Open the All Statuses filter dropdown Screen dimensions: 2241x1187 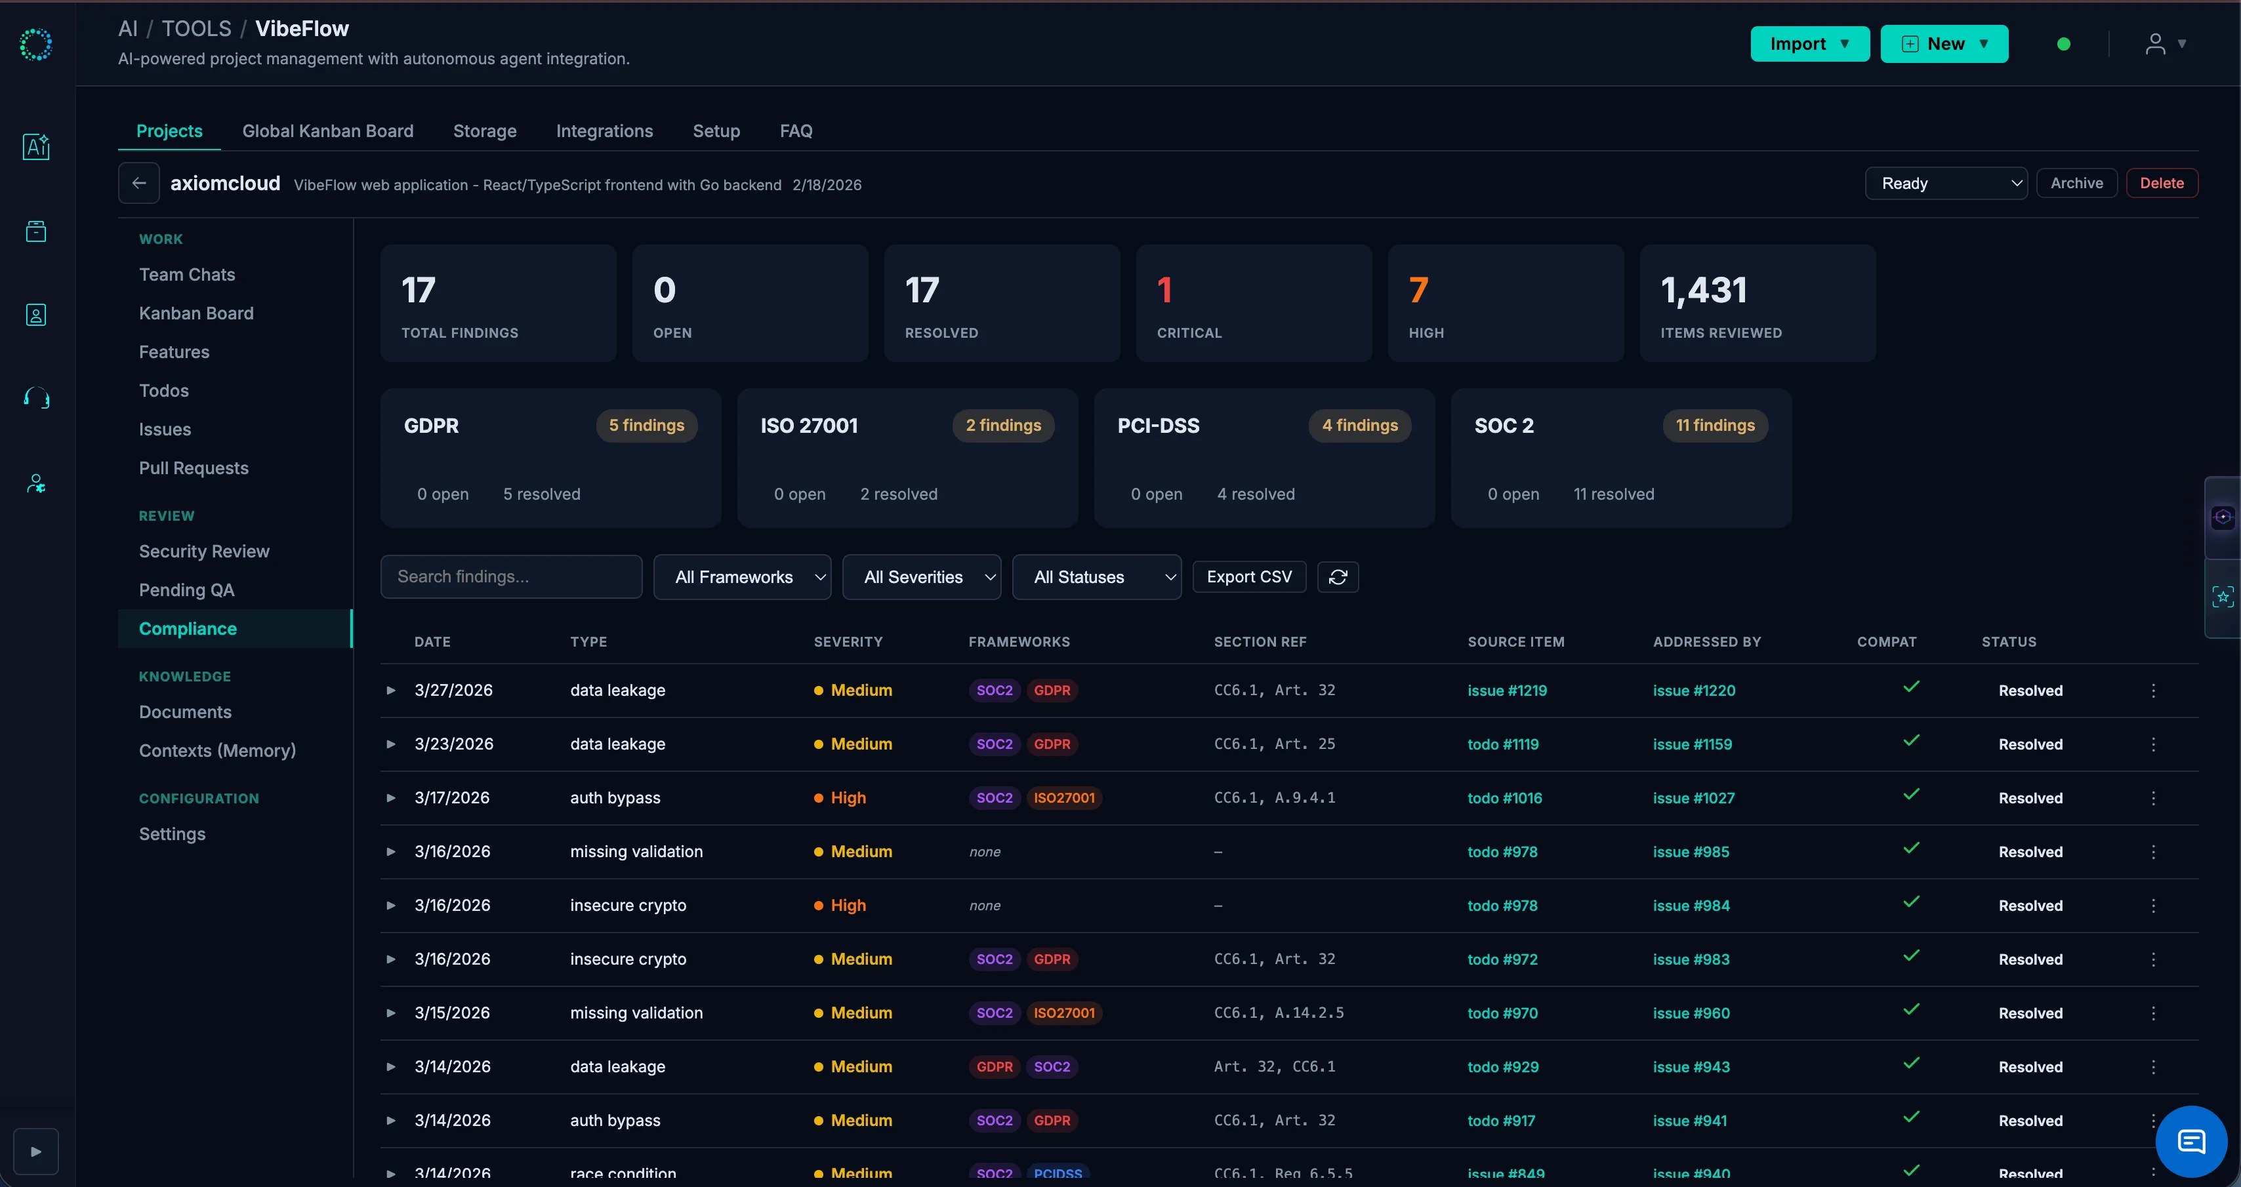[1096, 576]
